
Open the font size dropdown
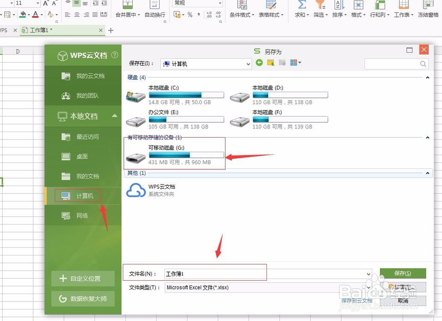38,3
